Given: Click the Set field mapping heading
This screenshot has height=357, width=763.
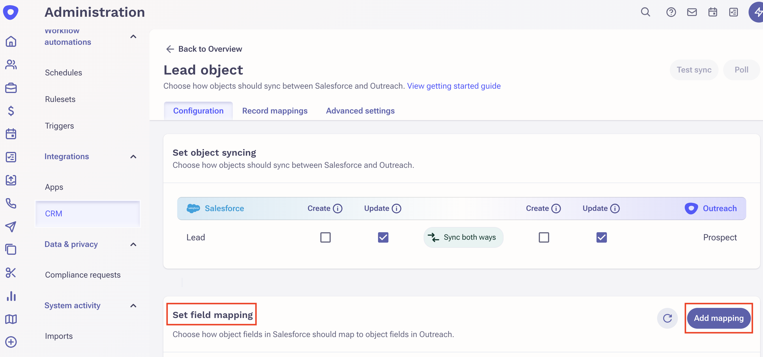Looking at the screenshot, I should [x=212, y=315].
